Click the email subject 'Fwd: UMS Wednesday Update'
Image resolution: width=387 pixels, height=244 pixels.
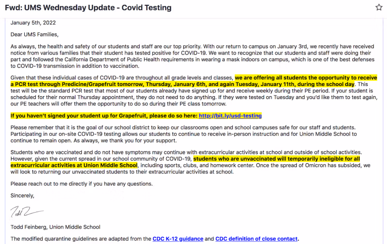coord(88,8)
